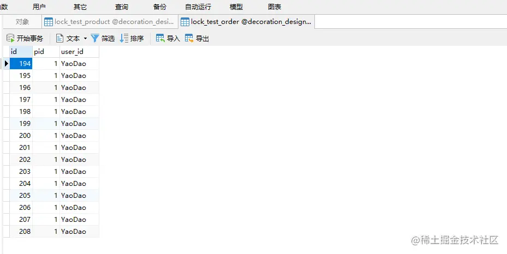This screenshot has width=507, height=254.
Task: Select the cell with id 198
Action: click(x=21, y=111)
